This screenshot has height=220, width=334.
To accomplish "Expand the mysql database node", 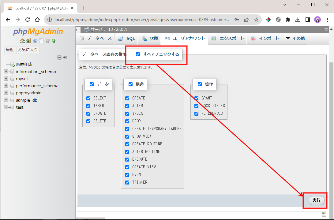I will (6, 79).
